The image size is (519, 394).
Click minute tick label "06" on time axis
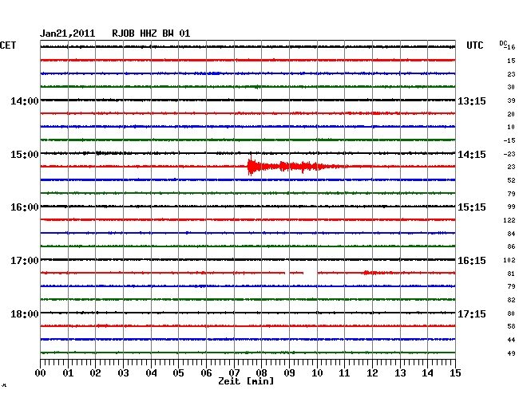(x=206, y=373)
